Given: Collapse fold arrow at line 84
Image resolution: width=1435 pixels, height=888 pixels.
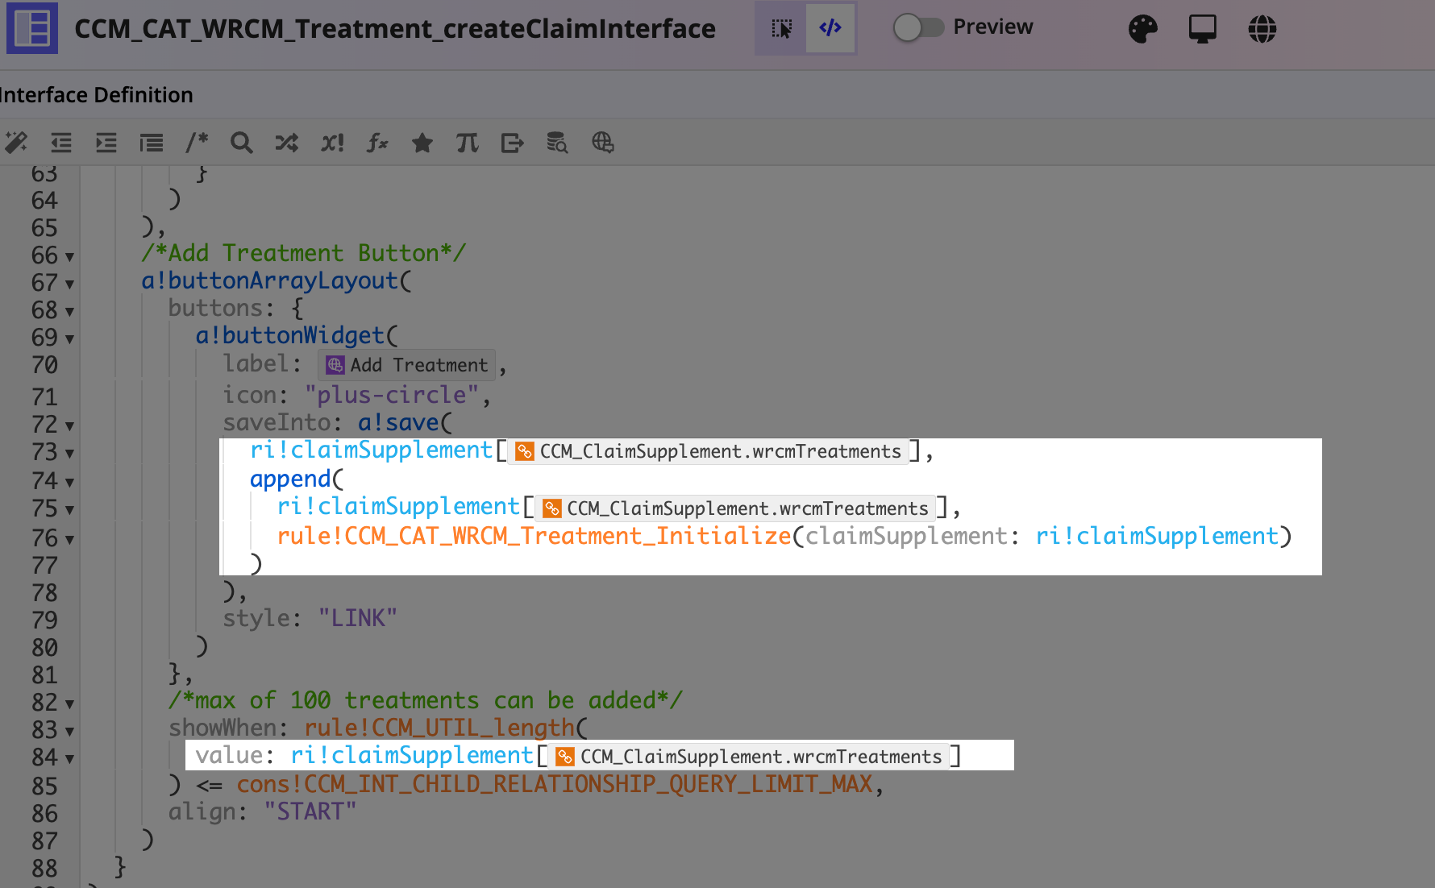Looking at the screenshot, I should click(69, 759).
